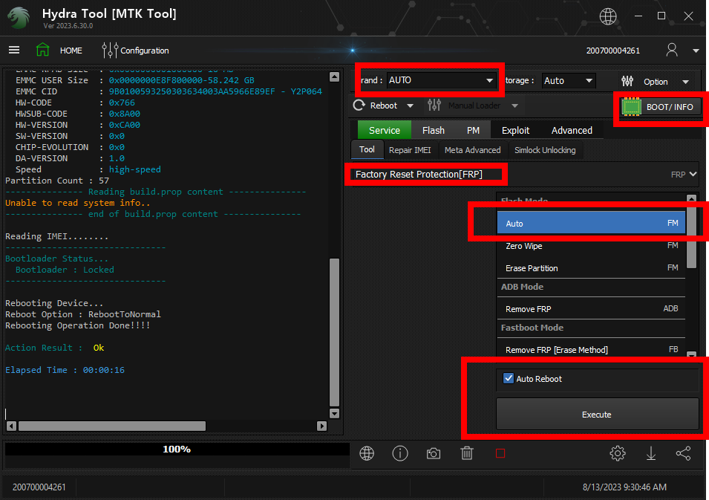Open the Brand AUTO dropdown
709x500 pixels.
[x=441, y=80]
